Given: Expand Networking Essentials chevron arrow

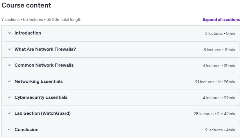Looking at the screenshot, I should pos(9,81).
